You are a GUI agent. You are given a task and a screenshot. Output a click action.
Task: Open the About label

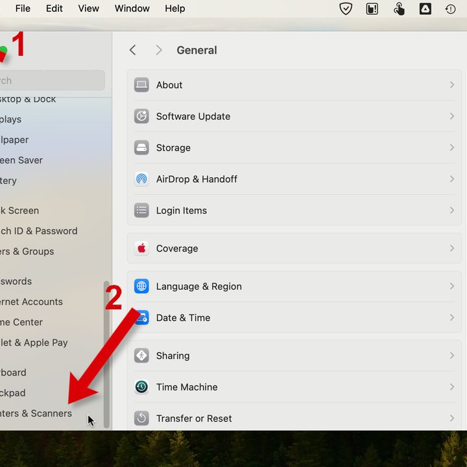pyautogui.click(x=169, y=85)
